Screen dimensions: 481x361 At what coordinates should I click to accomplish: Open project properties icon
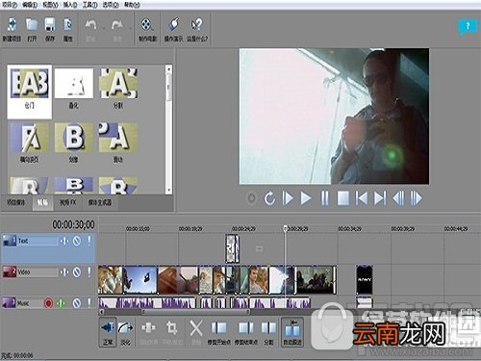67,30
